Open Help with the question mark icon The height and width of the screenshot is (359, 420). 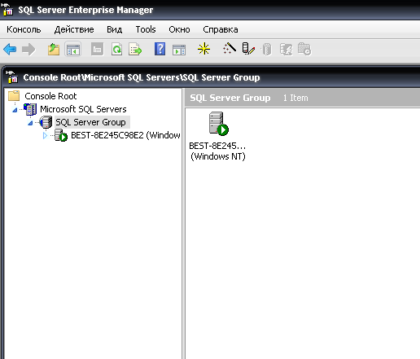[160, 49]
